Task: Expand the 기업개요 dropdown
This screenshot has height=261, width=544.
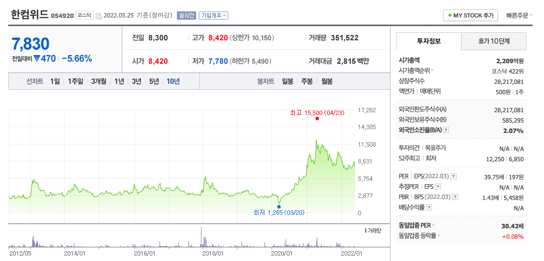Action: [x=214, y=16]
